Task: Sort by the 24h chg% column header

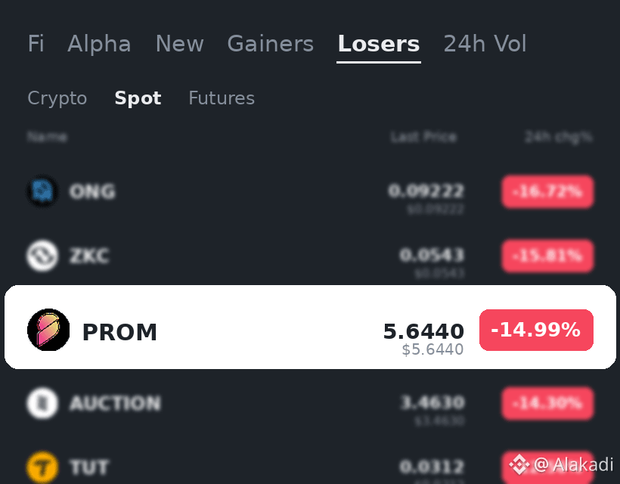Action: point(558,137)
